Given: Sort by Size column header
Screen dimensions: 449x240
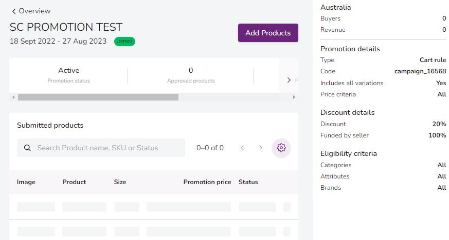Looking at the screenshot, I should (x=120, y=182).
